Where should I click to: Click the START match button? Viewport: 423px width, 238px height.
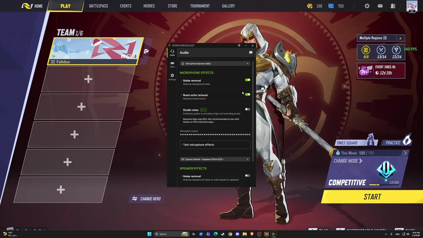[372, 197]
